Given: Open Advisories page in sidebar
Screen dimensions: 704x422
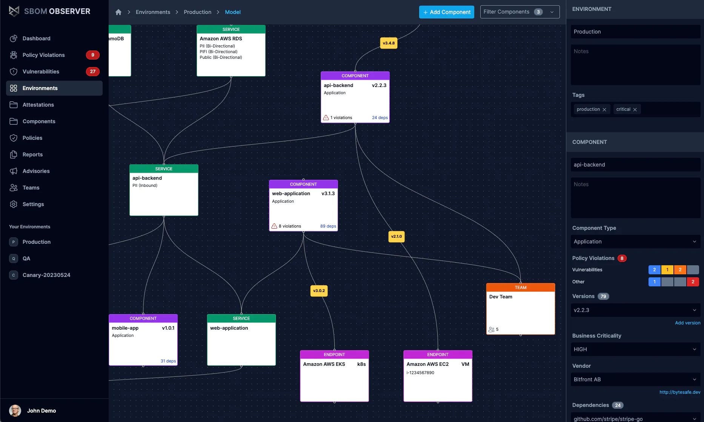Looking at the screenshot, I should click(54, 171).
